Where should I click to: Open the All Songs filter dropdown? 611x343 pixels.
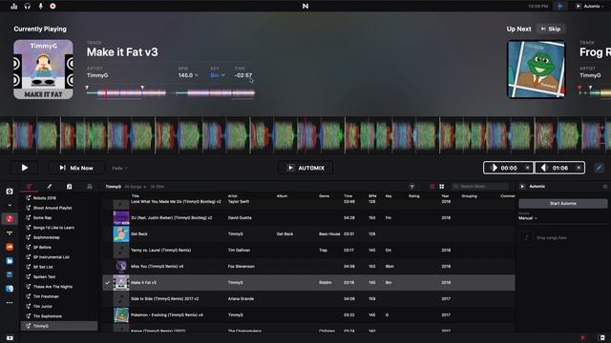136,187
